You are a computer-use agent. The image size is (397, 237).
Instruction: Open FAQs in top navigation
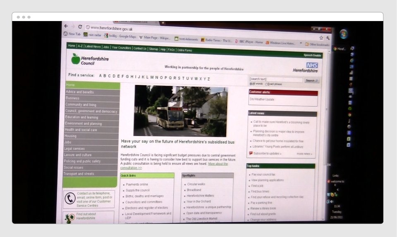coord(171,50)
